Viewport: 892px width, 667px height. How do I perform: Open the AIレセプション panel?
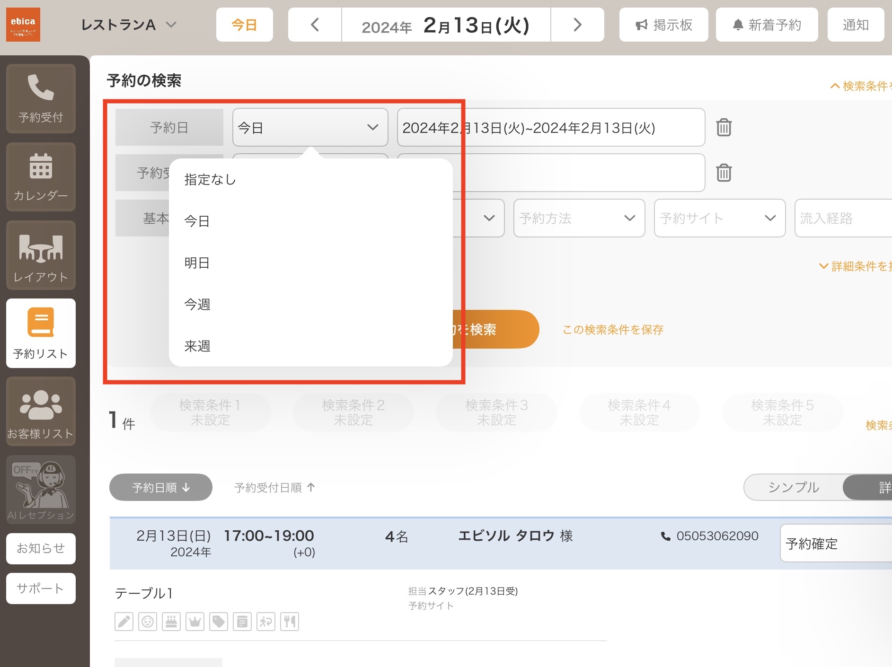[x=41, y=490]
